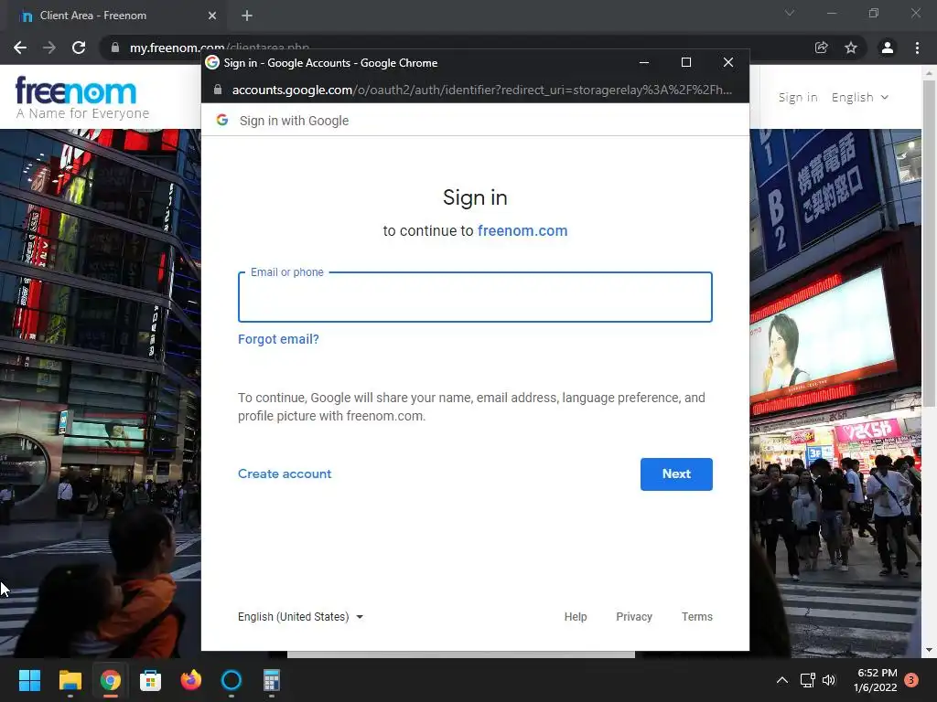Viewport: 937px width, 702px height.
Task: Maximize the Google sign-in popup window
Action: pos(686,62)
